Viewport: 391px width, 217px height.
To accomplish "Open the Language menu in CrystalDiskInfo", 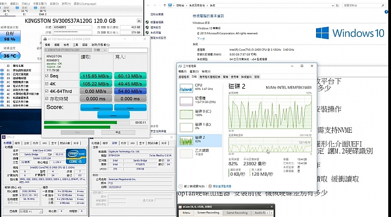I will tap(85, 3).
